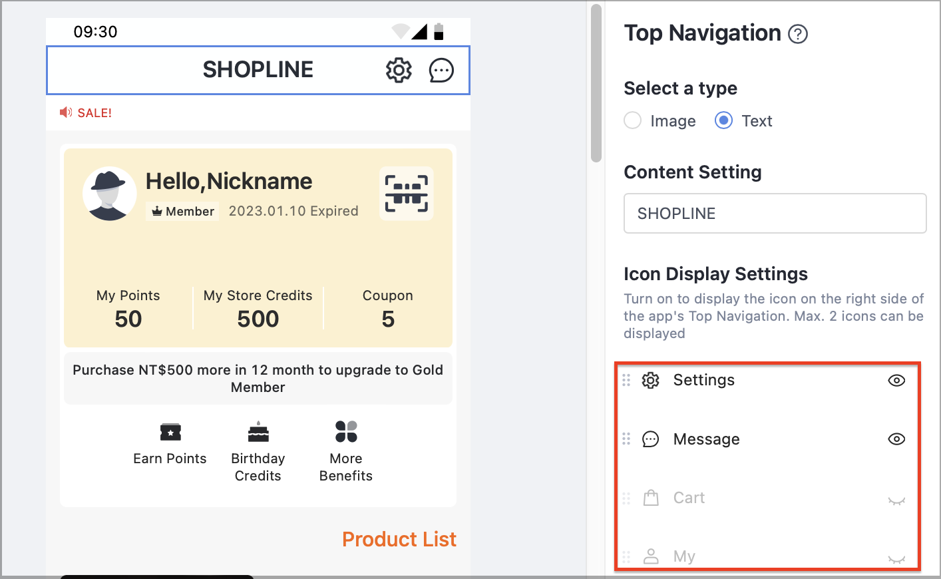The height and width of the screenshot is (579, 941).
Task: Click the QR barcode scan icon on member card
Action: click(407, 194)
